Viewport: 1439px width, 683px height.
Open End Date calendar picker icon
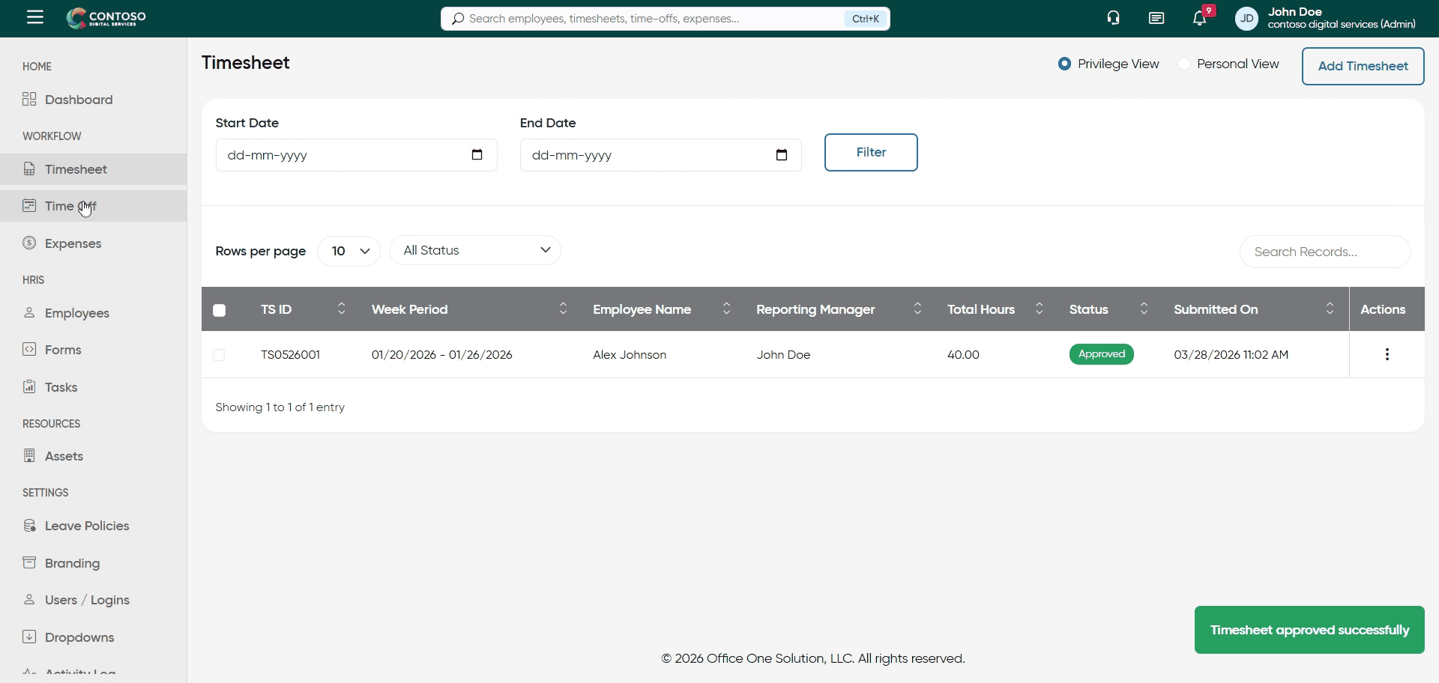pos(781,155)
